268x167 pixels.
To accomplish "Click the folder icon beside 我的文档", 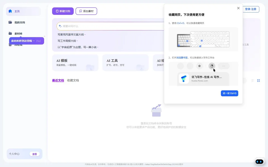I will pyautogui.click(x=10, y=22).
